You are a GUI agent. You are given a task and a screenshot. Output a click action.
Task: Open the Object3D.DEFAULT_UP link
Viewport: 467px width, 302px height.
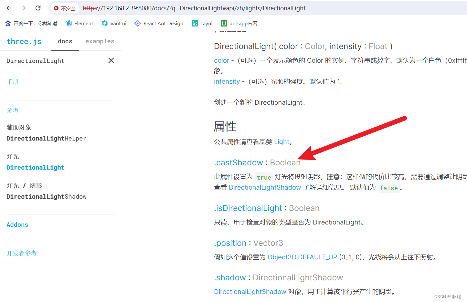pyautogui.click(x=302, y=257)
